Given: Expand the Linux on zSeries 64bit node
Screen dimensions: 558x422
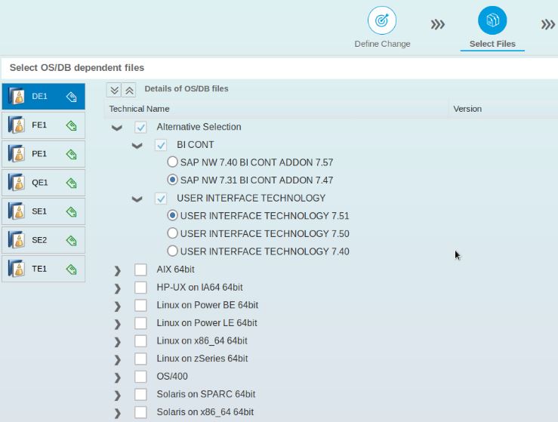Looking at the screenshot, I should click(118, 360).
